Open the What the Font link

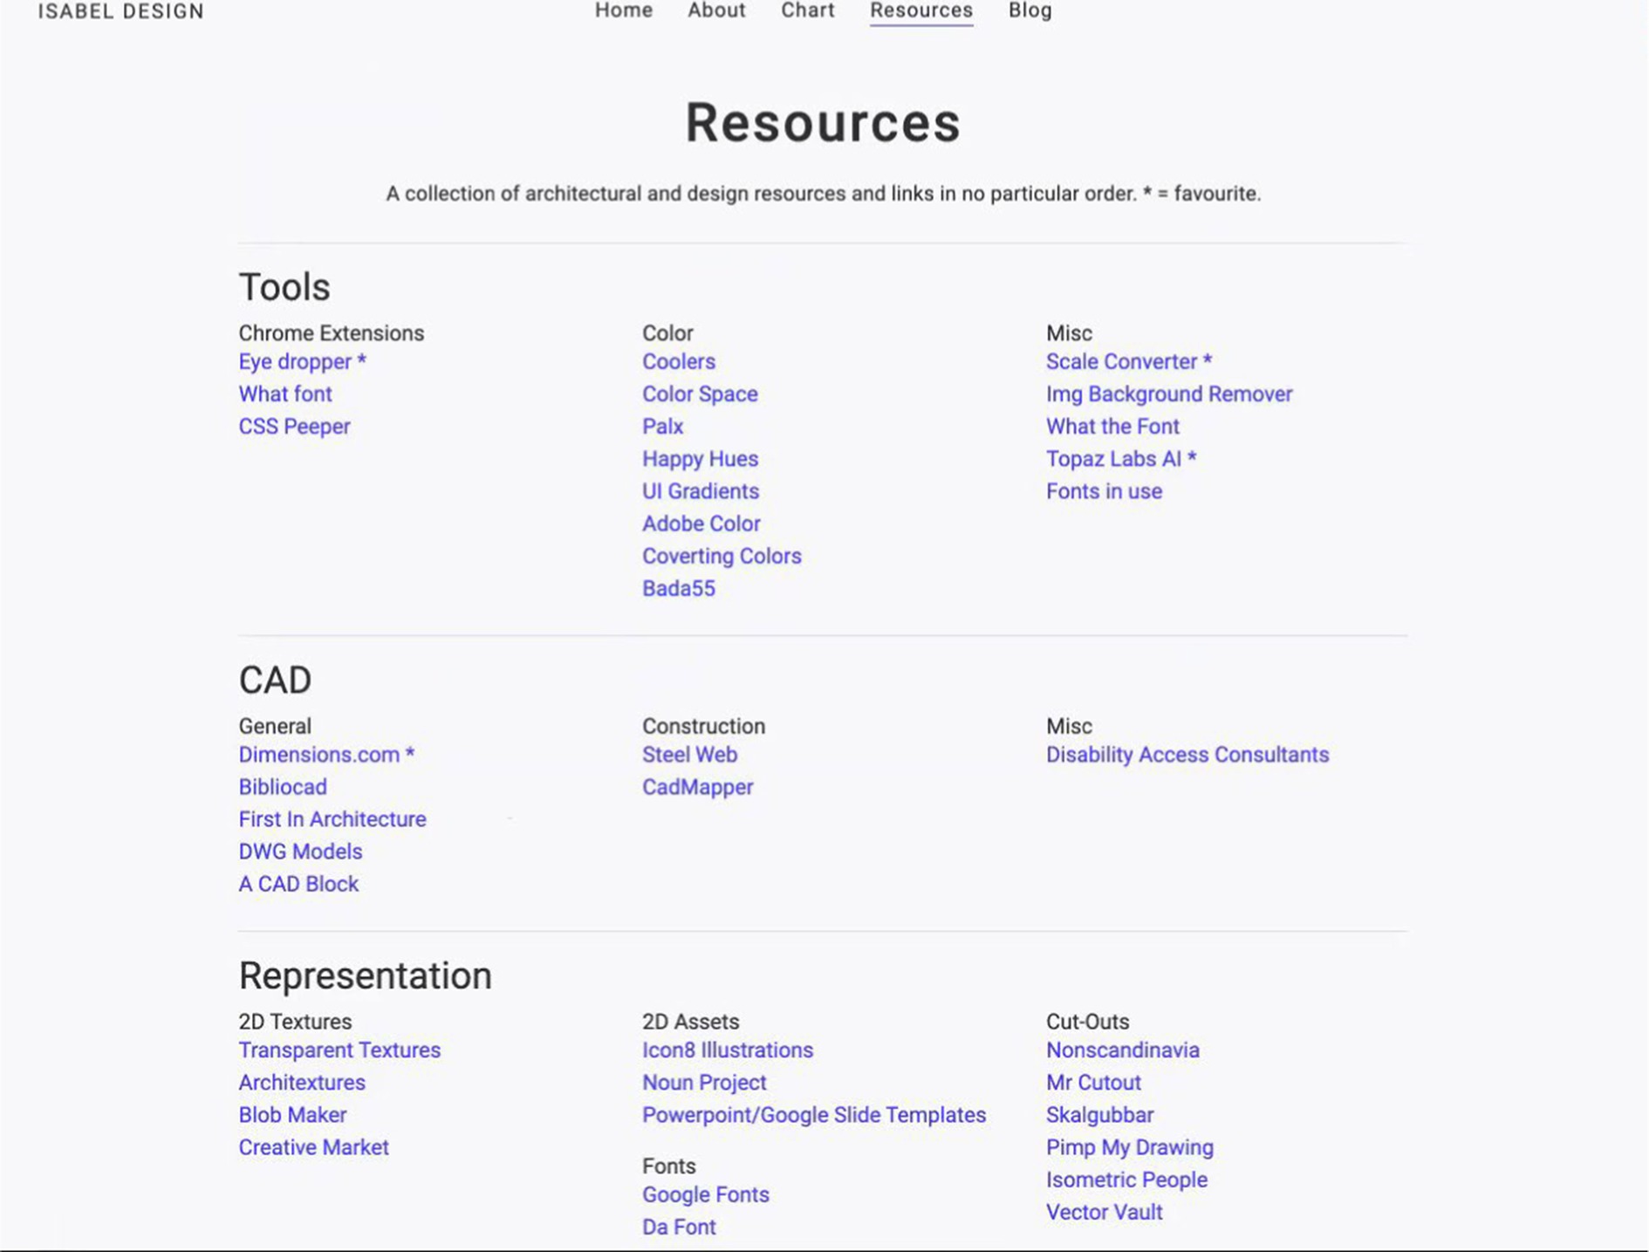click(x=1112, y=426)
